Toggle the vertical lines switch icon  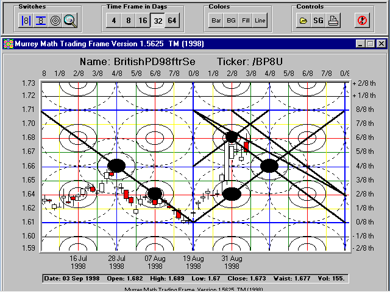(26, 20)
